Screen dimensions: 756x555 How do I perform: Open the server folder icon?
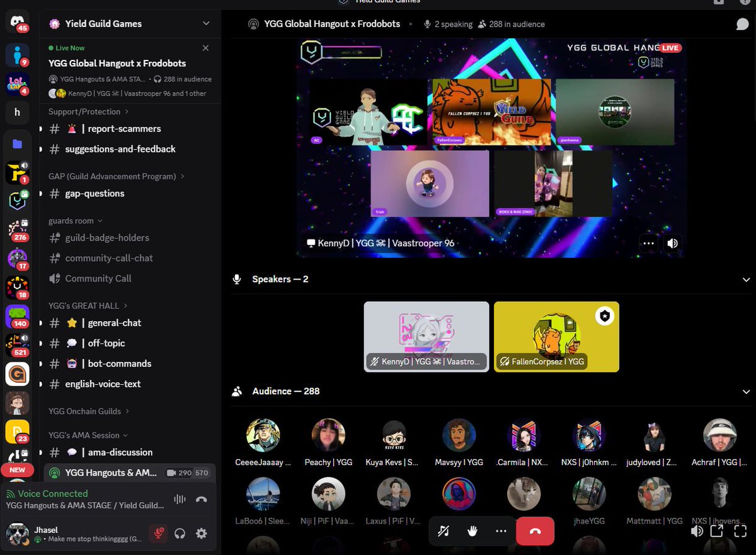tap(17, 144)
